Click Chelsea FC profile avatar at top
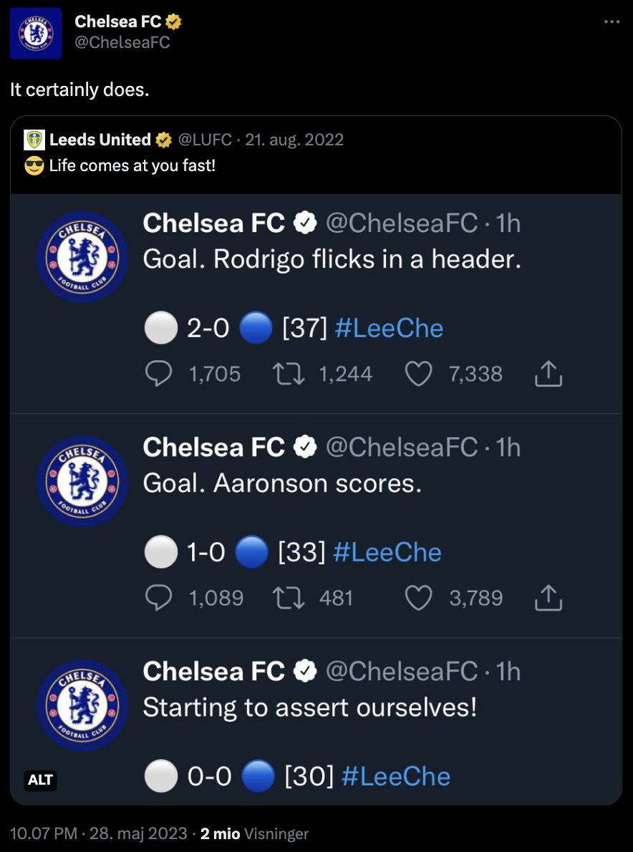Screen dimensions: 633x852 pyautogui.click(x=36, y=33)
